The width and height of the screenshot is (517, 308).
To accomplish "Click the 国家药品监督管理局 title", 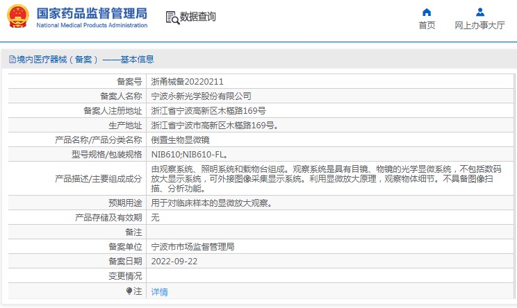I will 92,13.
